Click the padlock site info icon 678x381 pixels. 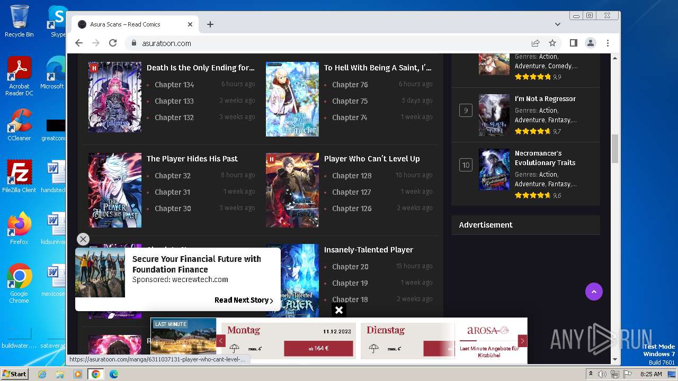pos(134,43)
